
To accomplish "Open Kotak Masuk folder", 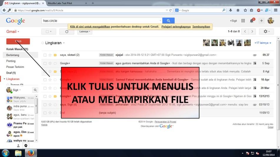I will (x=17, y=49).
